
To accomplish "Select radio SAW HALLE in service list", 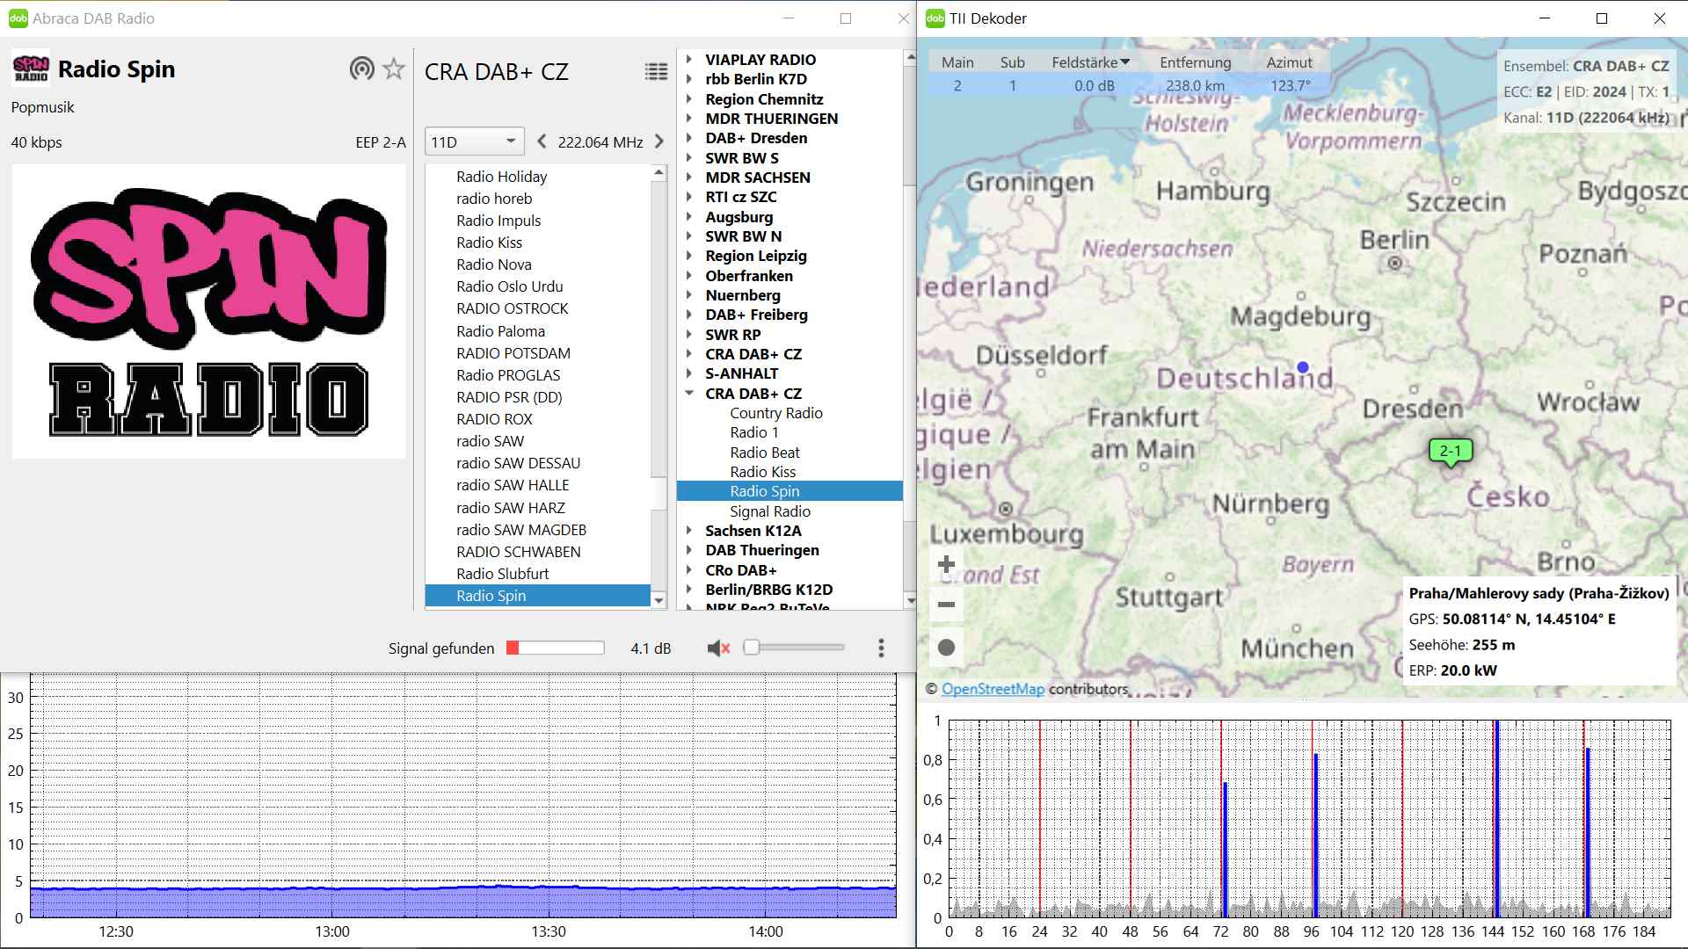I will (512, 485).
